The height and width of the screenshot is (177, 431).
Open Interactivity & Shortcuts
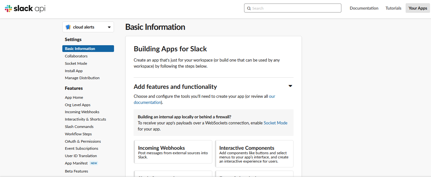(x=85, y=119)
